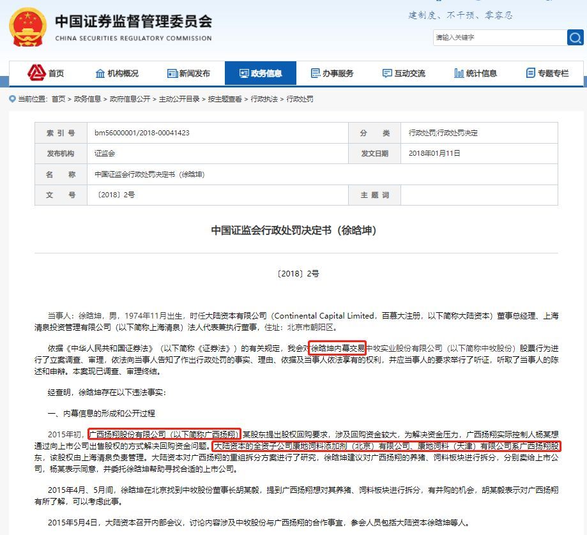Click the publish date 2018年01月11日
The width and height of the screenshot is (587, 535).
point(434,153)
